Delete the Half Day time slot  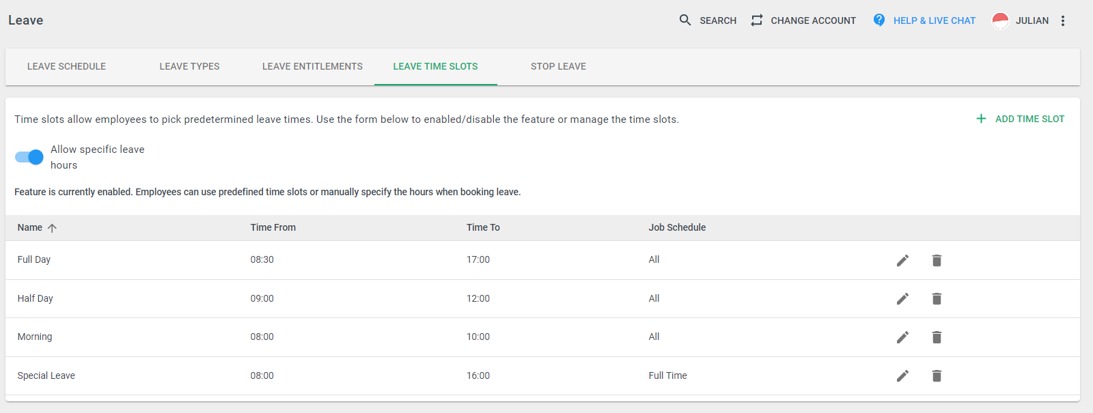point(937,298)
